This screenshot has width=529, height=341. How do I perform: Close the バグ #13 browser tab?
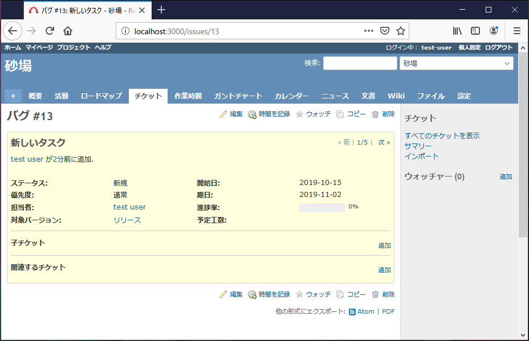point(142,10)
